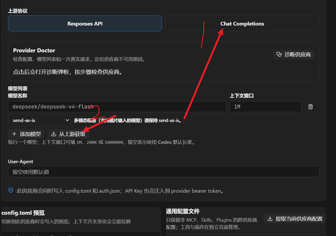Click the text 点击后会打开诊断弹框，按步骤检查供应商。

coord(69,72)
